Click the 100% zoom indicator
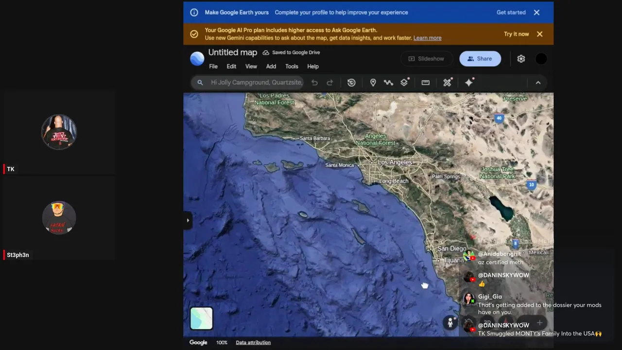This screenshot has width=622, height=350. pyautogui.click(x=222, y=343)
